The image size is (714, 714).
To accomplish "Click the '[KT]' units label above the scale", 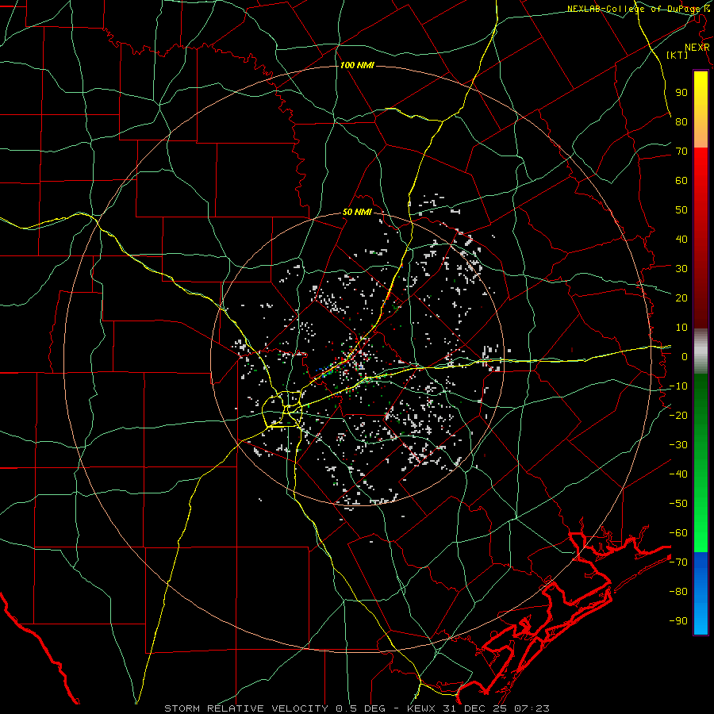I will (678, 55).
